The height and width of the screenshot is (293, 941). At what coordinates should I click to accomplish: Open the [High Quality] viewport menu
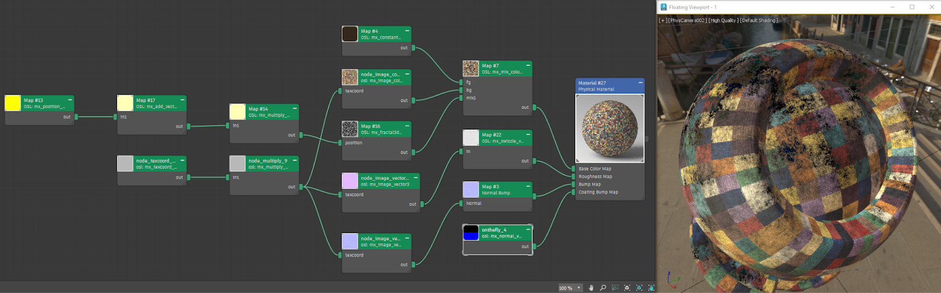(x=723, y=21)
